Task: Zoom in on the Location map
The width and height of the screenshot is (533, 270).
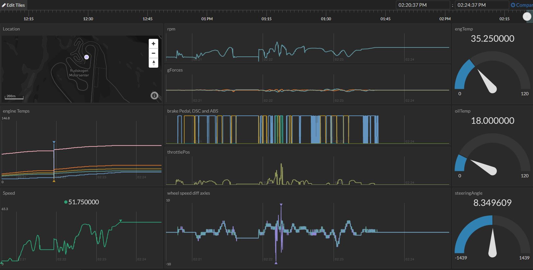Action: (153, 44)
